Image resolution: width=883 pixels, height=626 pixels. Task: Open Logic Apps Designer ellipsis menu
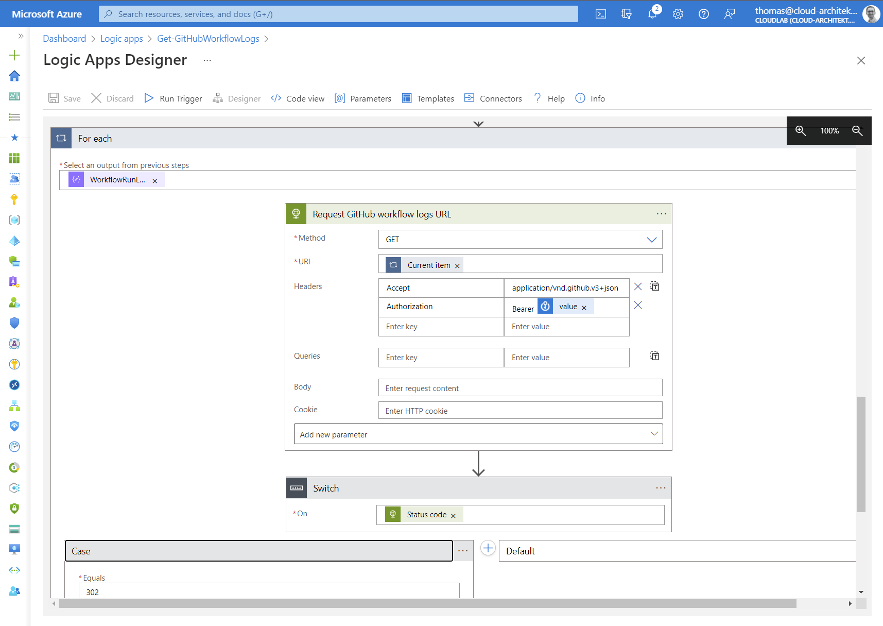(x=207, y=60)
